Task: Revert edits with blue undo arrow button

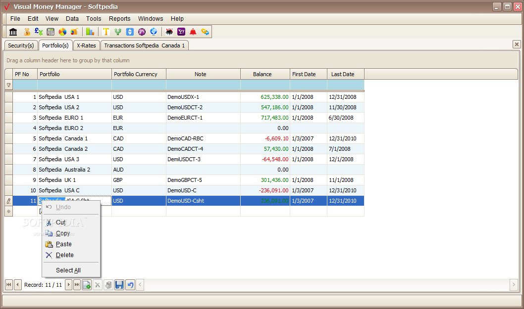Action: click(x=130, y=285)
